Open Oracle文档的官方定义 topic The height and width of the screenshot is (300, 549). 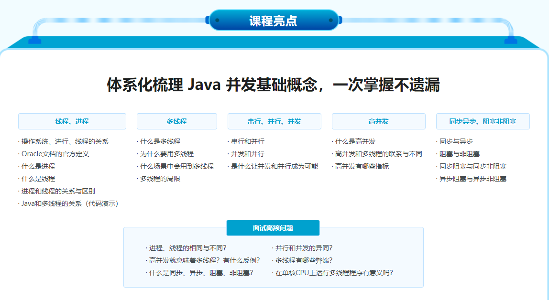tap(55, 154)
